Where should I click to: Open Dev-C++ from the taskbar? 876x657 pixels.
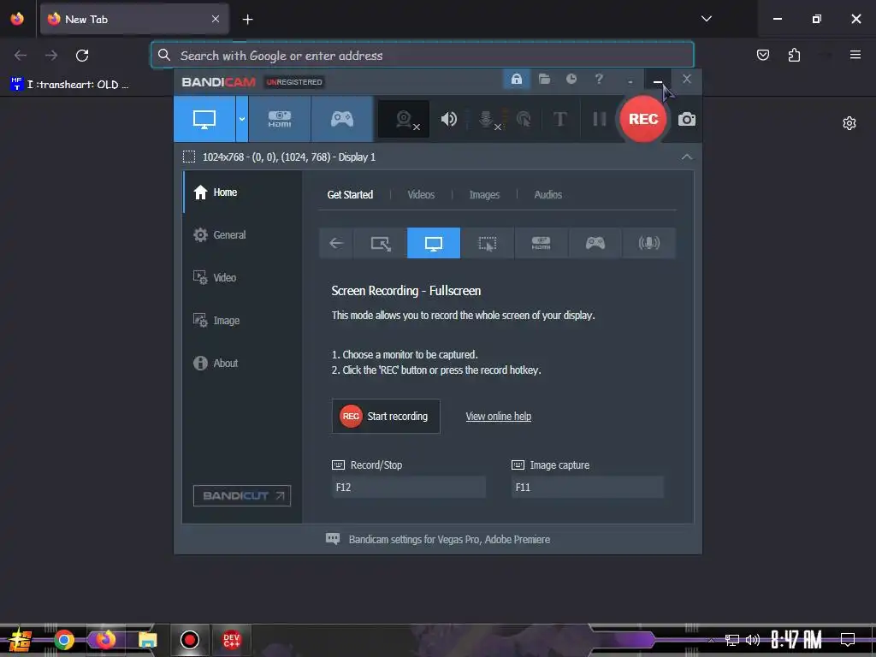pyautogui.click(x=231, y=640)
